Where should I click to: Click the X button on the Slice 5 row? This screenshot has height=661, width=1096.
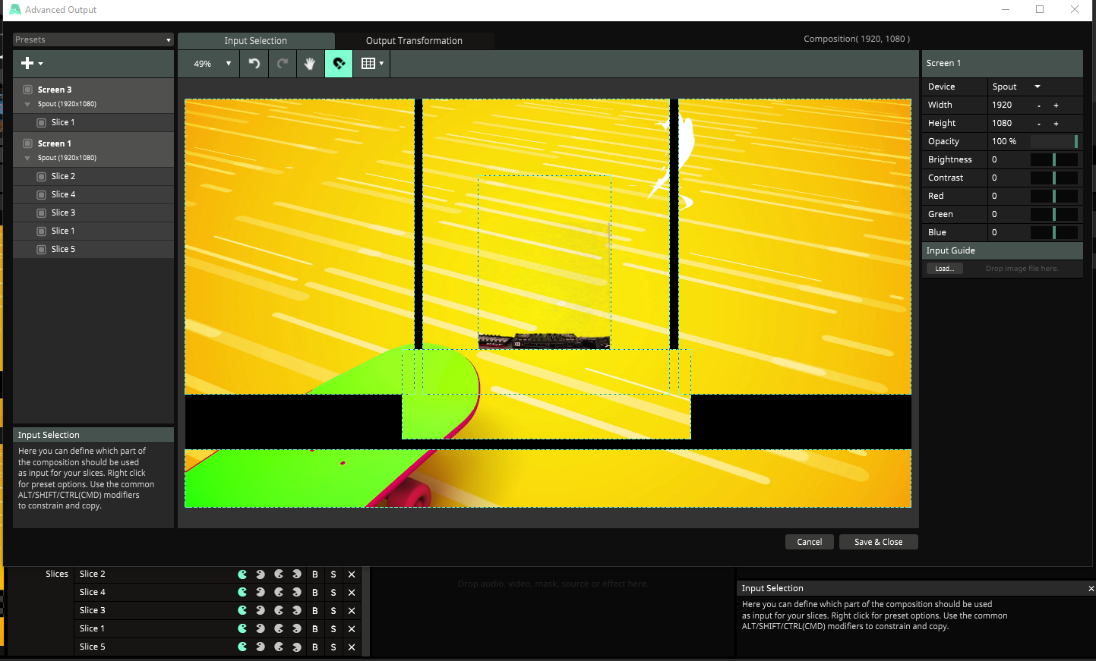click(x=352, y=647)
